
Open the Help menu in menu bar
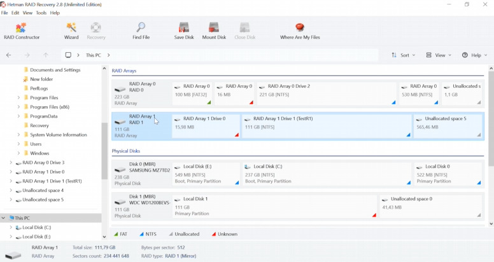click(55, 13)
